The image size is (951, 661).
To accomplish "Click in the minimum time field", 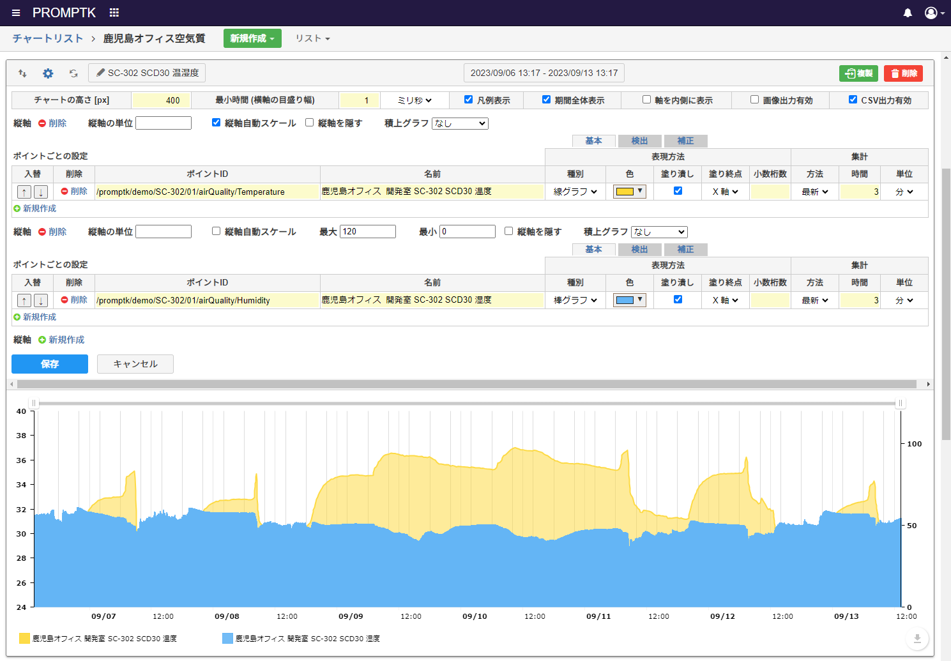I will [360, 100].
